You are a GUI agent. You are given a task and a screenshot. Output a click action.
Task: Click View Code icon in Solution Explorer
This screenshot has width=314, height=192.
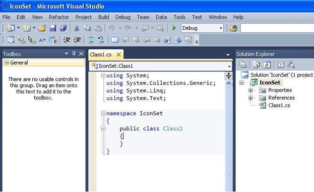(281, 64)
